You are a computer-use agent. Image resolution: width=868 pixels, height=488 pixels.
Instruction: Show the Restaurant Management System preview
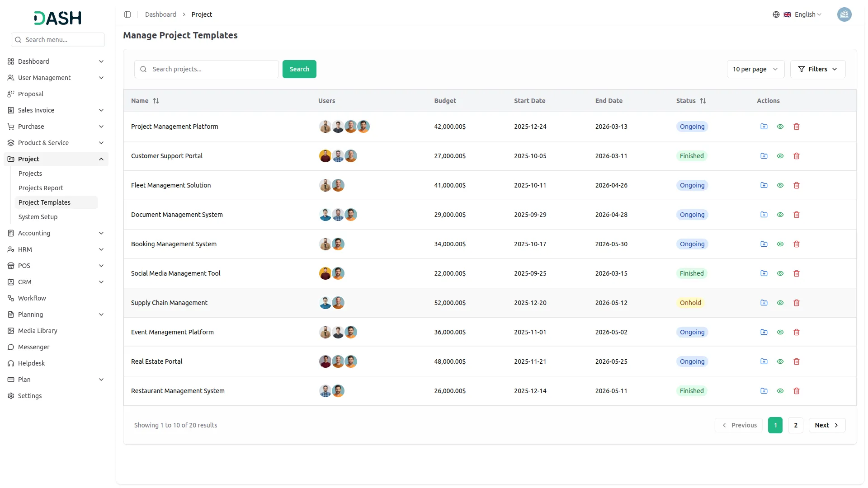coord(780,391)
